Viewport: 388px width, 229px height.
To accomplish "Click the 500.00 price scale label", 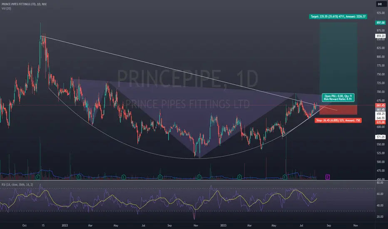I will tap(381, 162).
